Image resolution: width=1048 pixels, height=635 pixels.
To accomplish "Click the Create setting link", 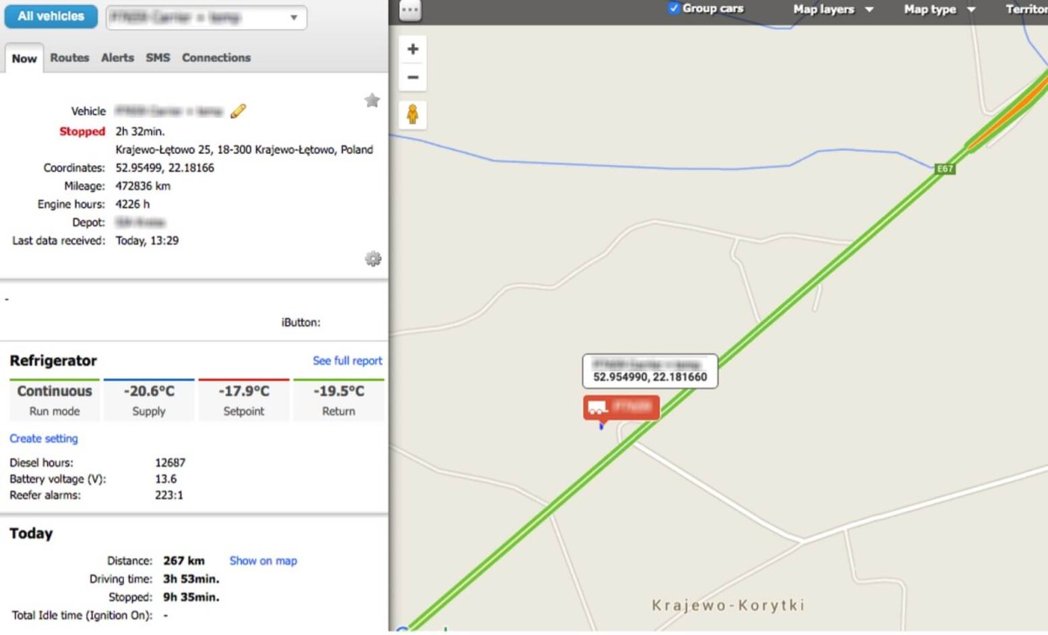I will [x=44, y=438].
